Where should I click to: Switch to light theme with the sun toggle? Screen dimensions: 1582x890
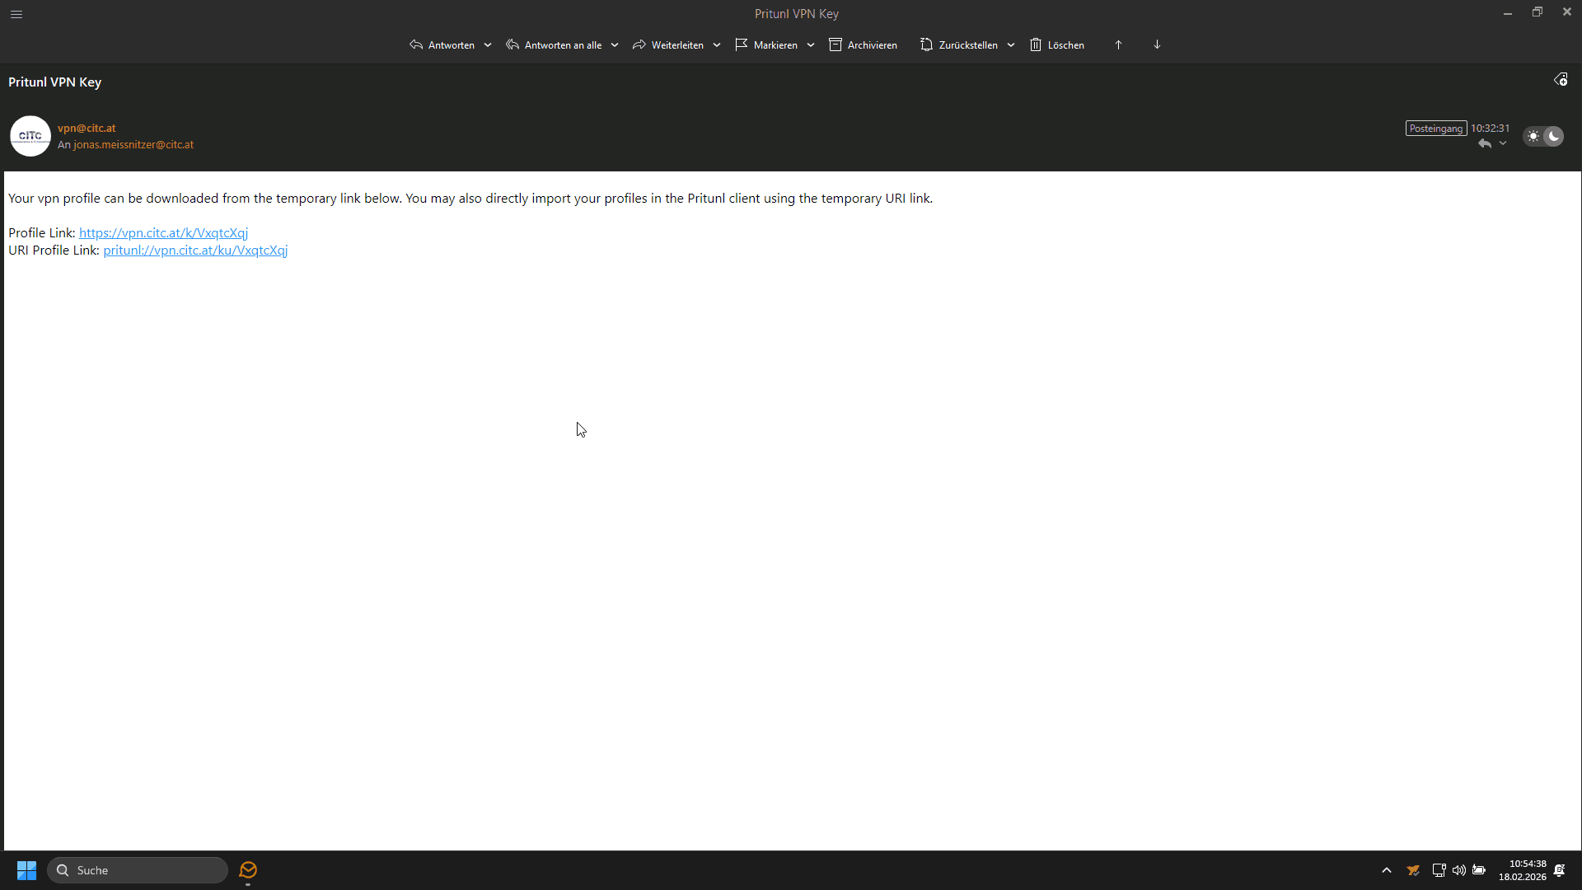point(1534,136)
